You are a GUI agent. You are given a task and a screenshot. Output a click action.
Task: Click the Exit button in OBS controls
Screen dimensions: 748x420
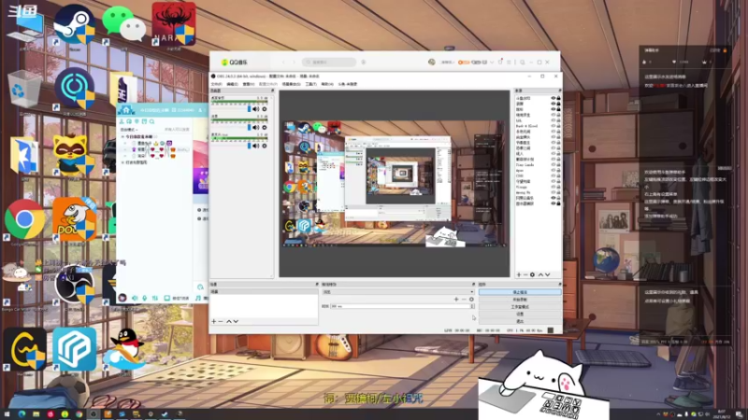click(x=520, y=321)
